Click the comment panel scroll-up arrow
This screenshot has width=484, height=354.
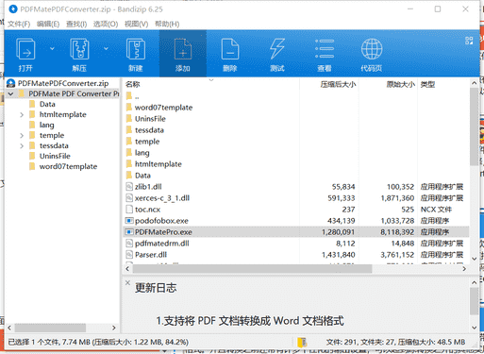pyautogui.click(x=475, y=282)
